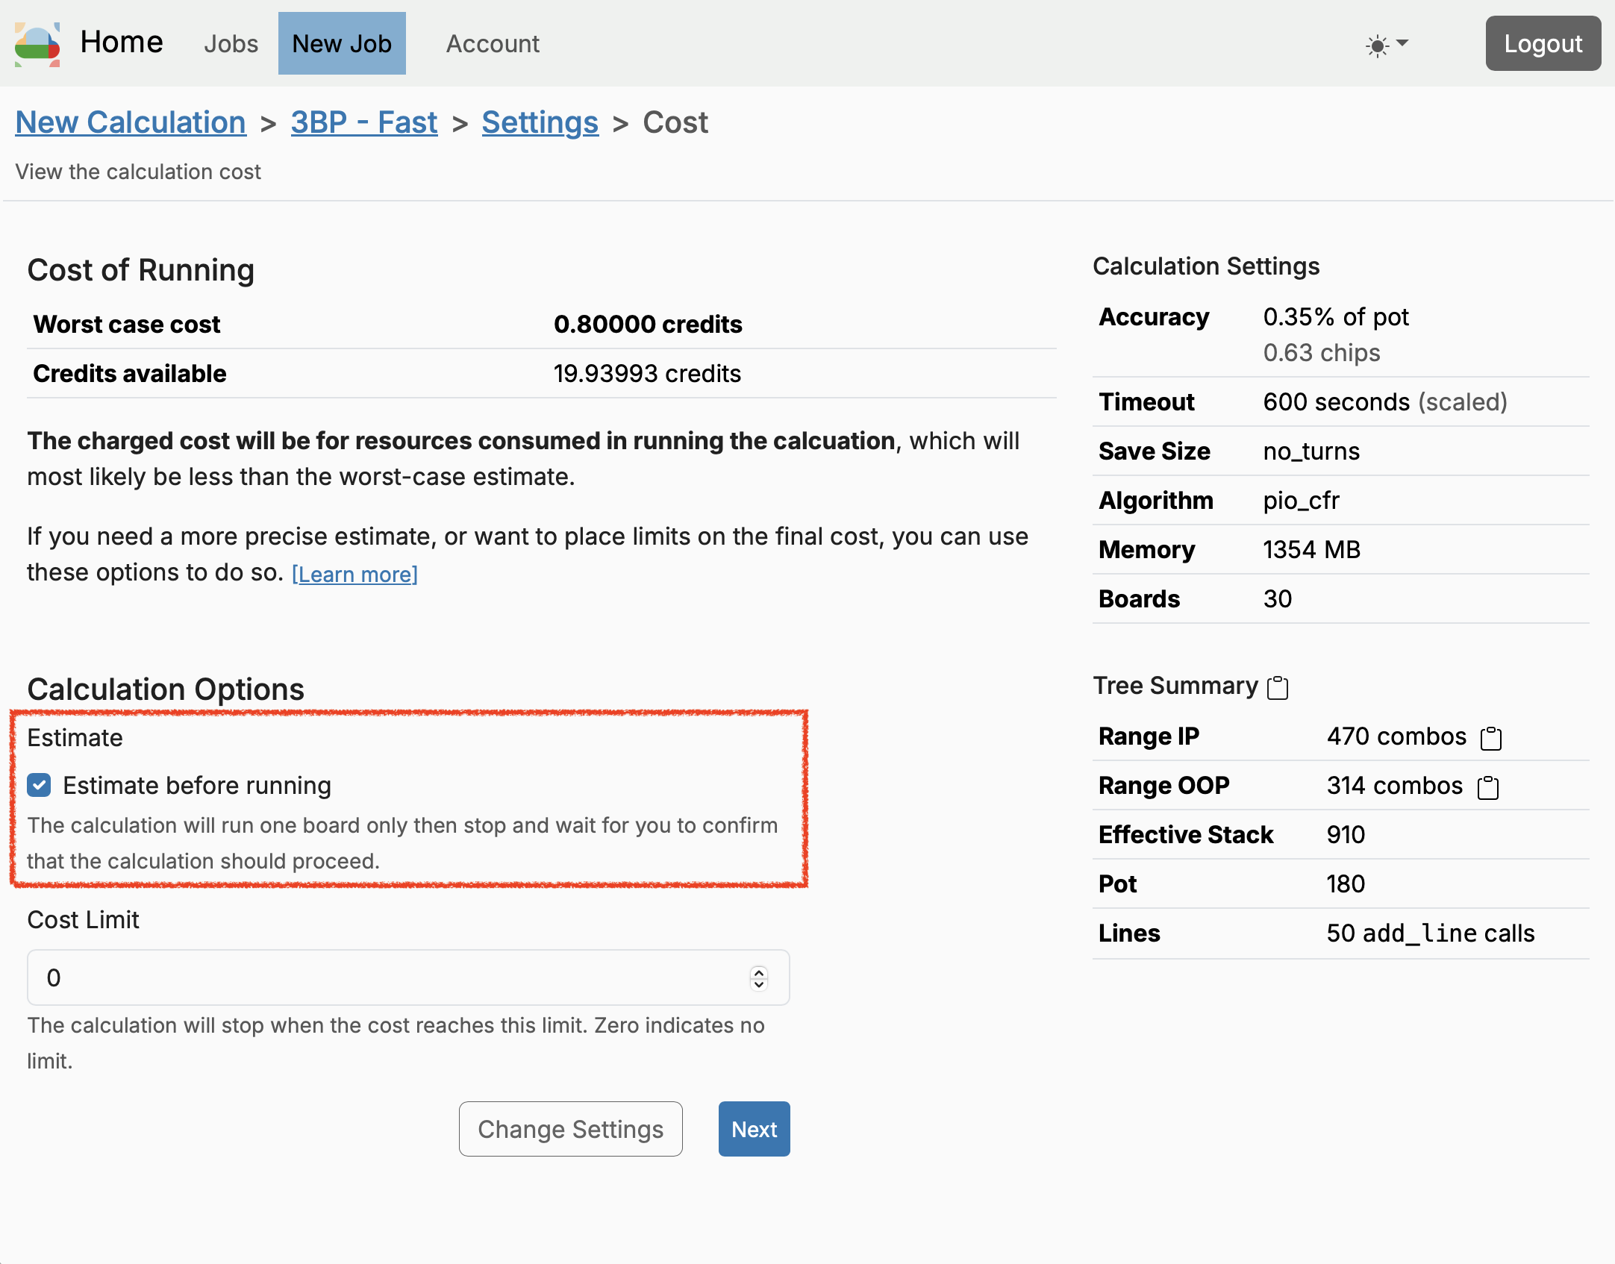Open the Learn more link

click(354, 574)
